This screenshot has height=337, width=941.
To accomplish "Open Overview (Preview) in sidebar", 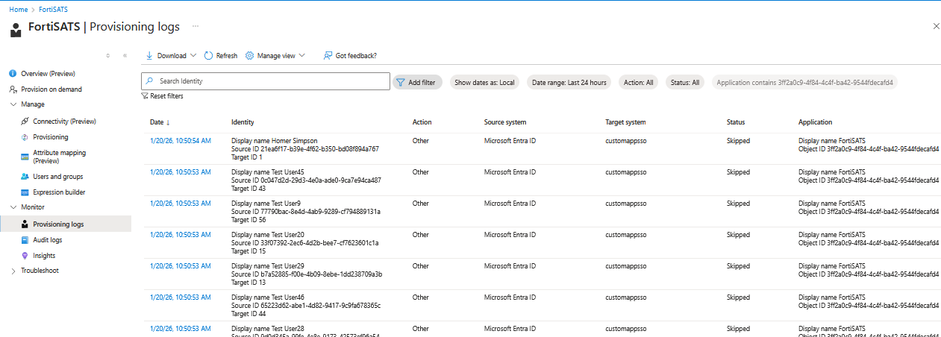I will (48, 74).
